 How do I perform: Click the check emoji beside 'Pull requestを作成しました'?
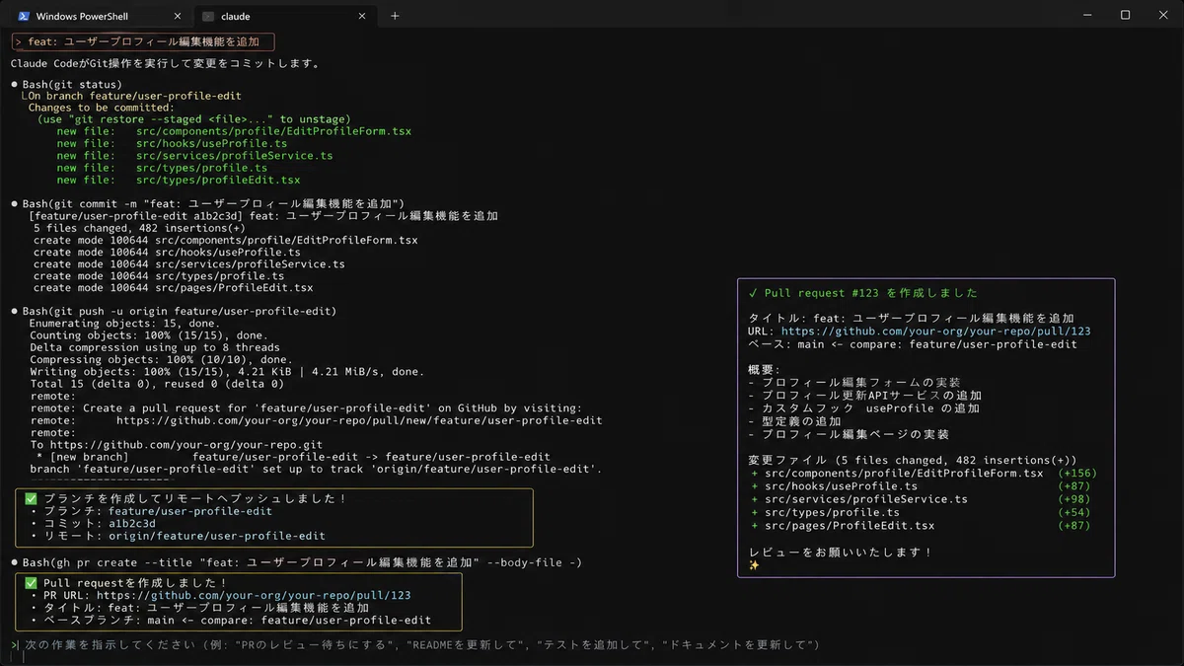coord(33,583)
